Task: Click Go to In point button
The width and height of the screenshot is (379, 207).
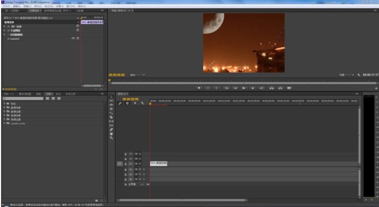Action: coord(226,88)
